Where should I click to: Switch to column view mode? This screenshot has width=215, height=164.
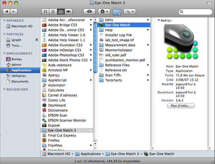point(61,12)
